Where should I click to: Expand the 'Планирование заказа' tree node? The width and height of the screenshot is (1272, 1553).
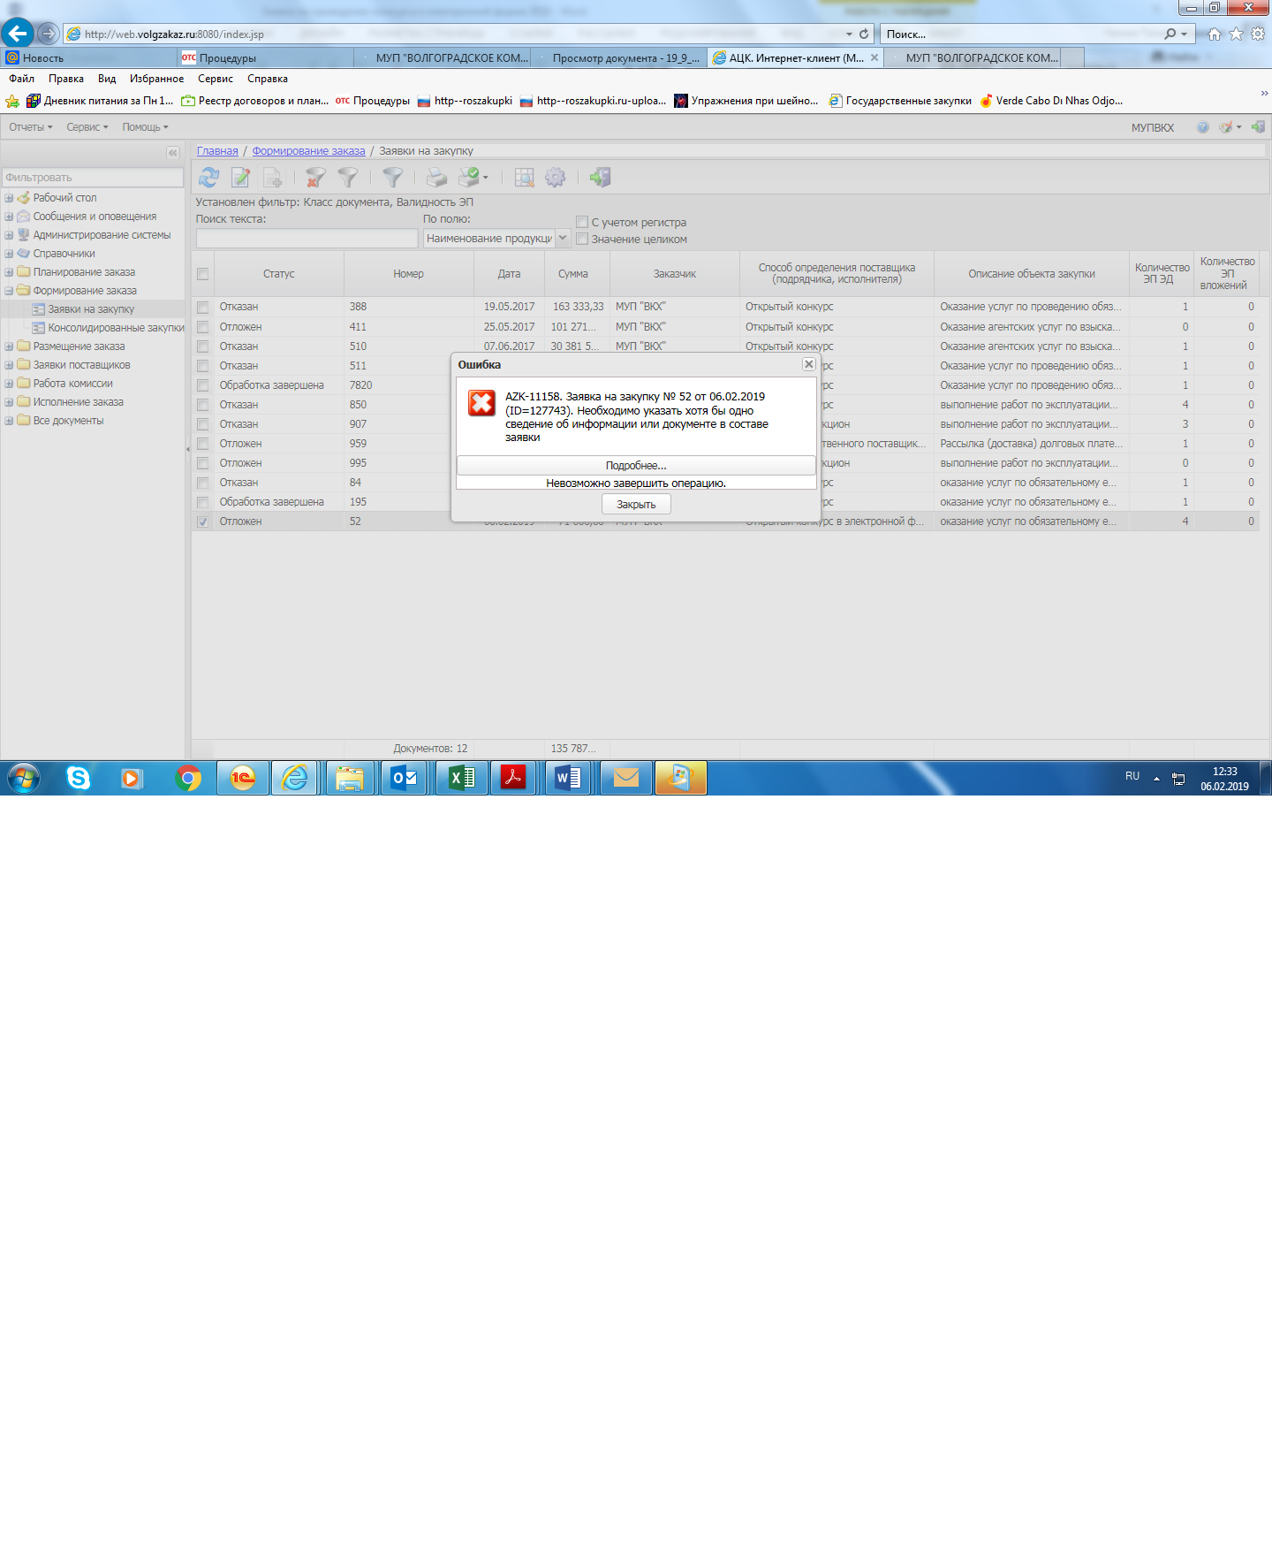tap(9, 272)
